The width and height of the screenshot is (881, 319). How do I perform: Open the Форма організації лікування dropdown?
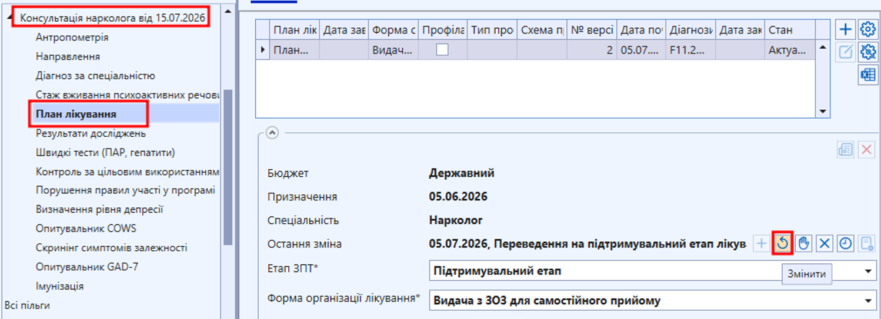point(868,301)
